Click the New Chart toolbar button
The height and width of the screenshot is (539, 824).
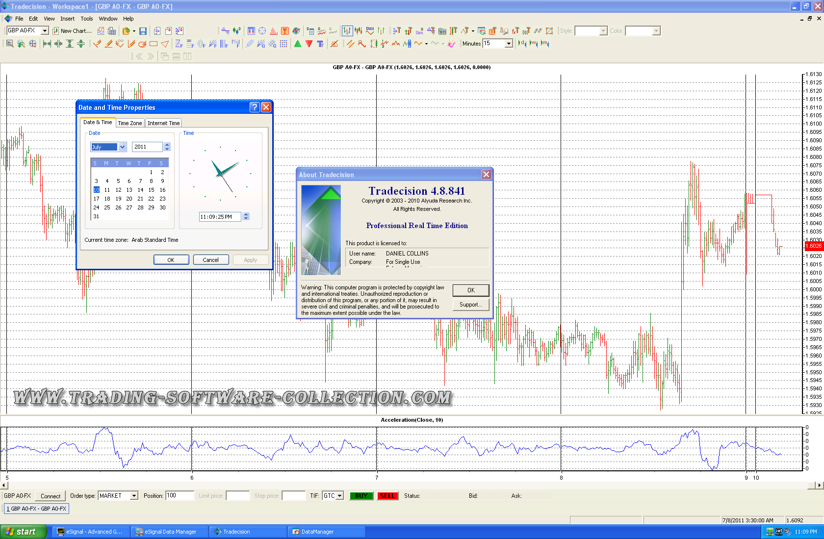pyautogui.click(x=72, y=31)
